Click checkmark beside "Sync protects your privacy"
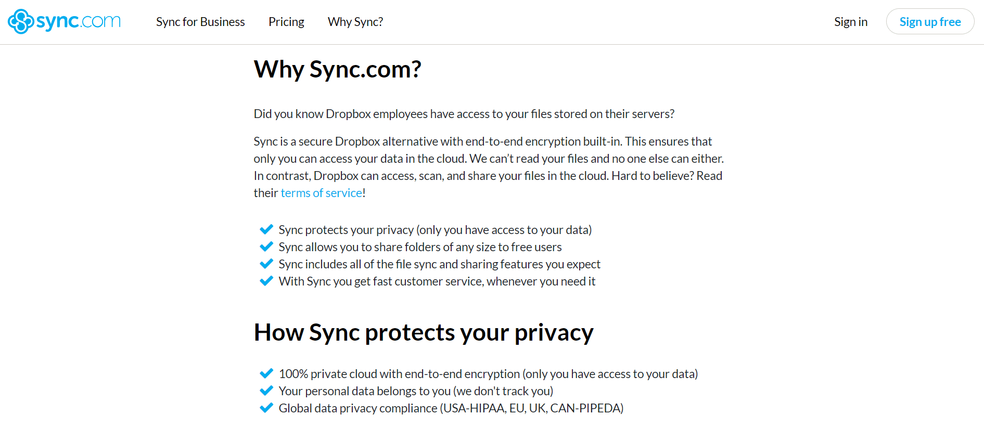Viewport: 984px width, 428px height. click(x=266, y=229)
